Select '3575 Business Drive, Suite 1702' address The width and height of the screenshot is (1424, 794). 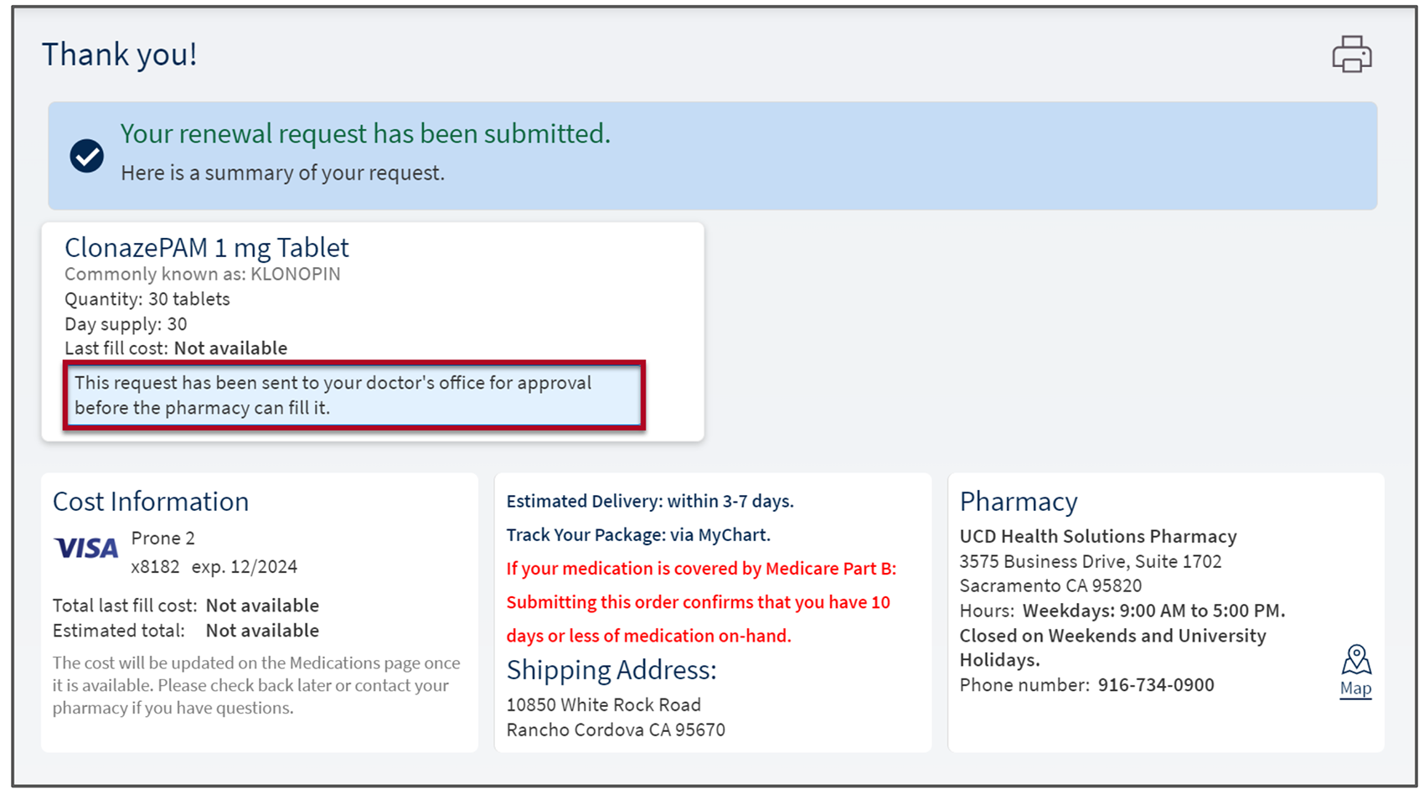coord(1091,562)
